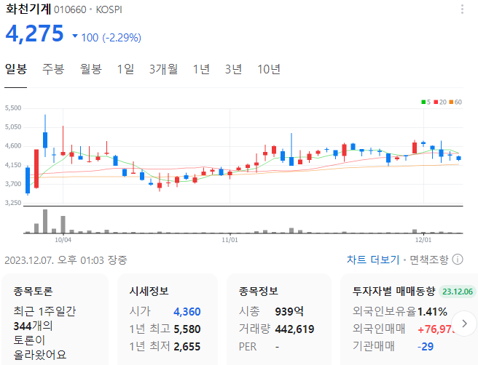The height and width of the screenshot is (365, 478).
Task: Click the change value 100 (-2.29%)
Action: click(x=111, y=37)
